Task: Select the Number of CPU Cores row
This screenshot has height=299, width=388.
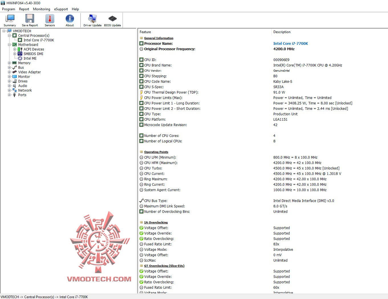Action: pyautogui.click(x=263, y=136)
